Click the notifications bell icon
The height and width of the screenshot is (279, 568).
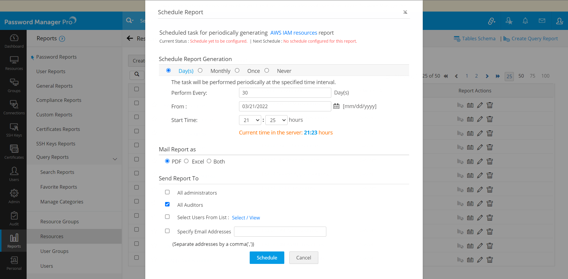click(525, 21)
